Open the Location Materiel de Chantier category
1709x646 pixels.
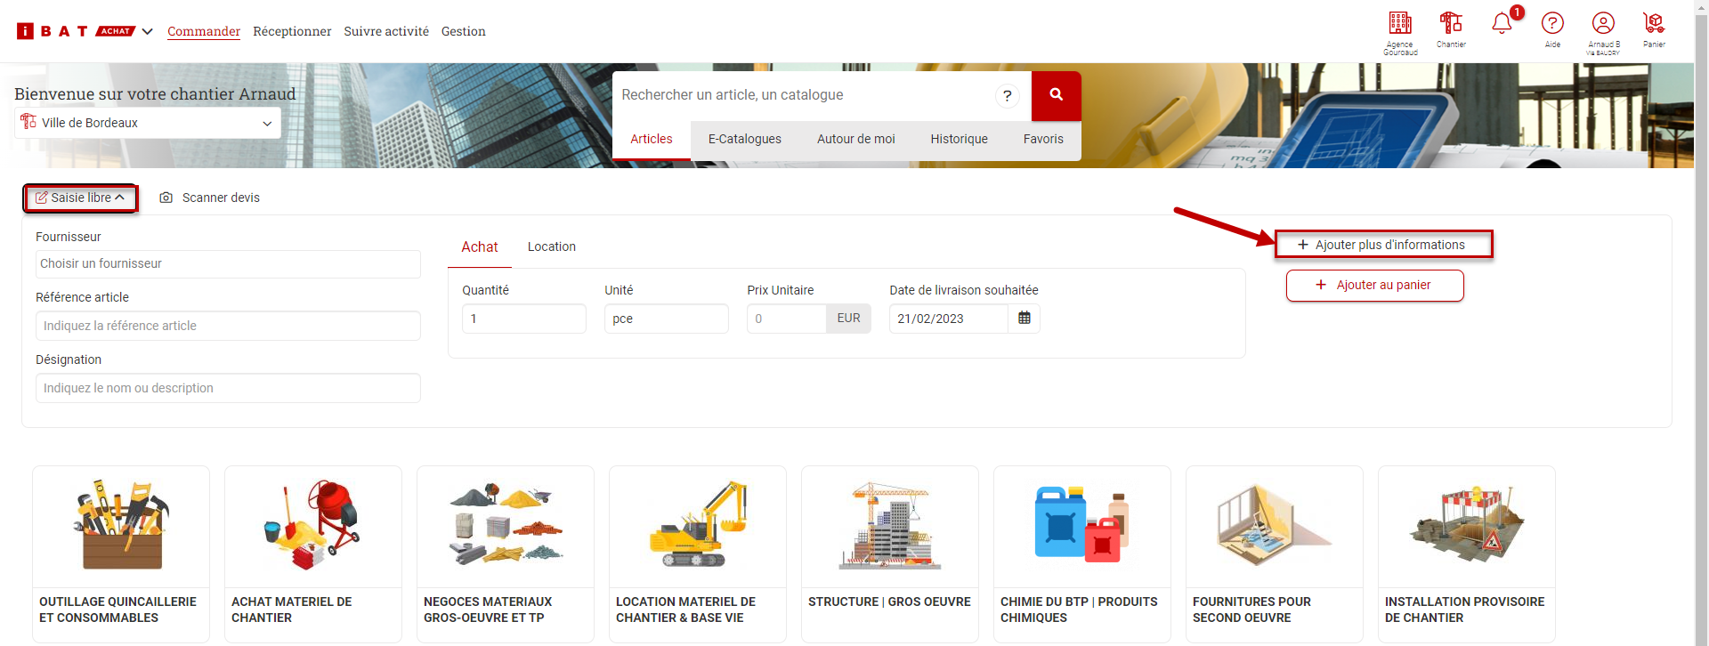pyautogui.click(x=697, y=552)
